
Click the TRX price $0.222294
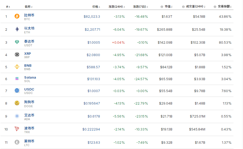pos(91,129)
